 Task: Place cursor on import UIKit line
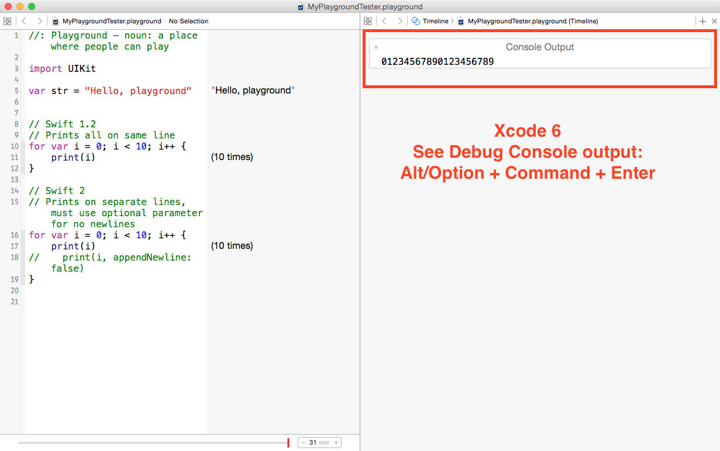coord(62,68)
